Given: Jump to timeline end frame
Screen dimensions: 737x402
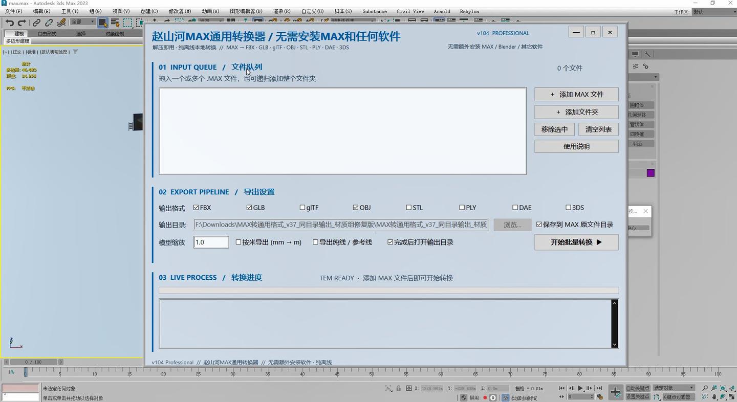Looking at the screenshot, I should [x=599, y=389].
